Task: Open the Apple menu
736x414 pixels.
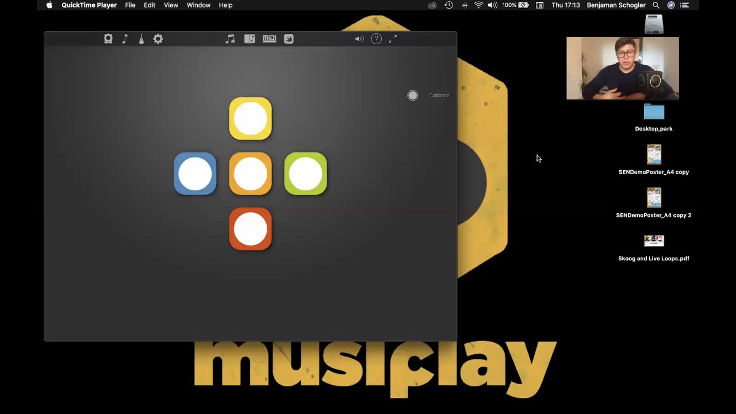Action: click(49, 5)
